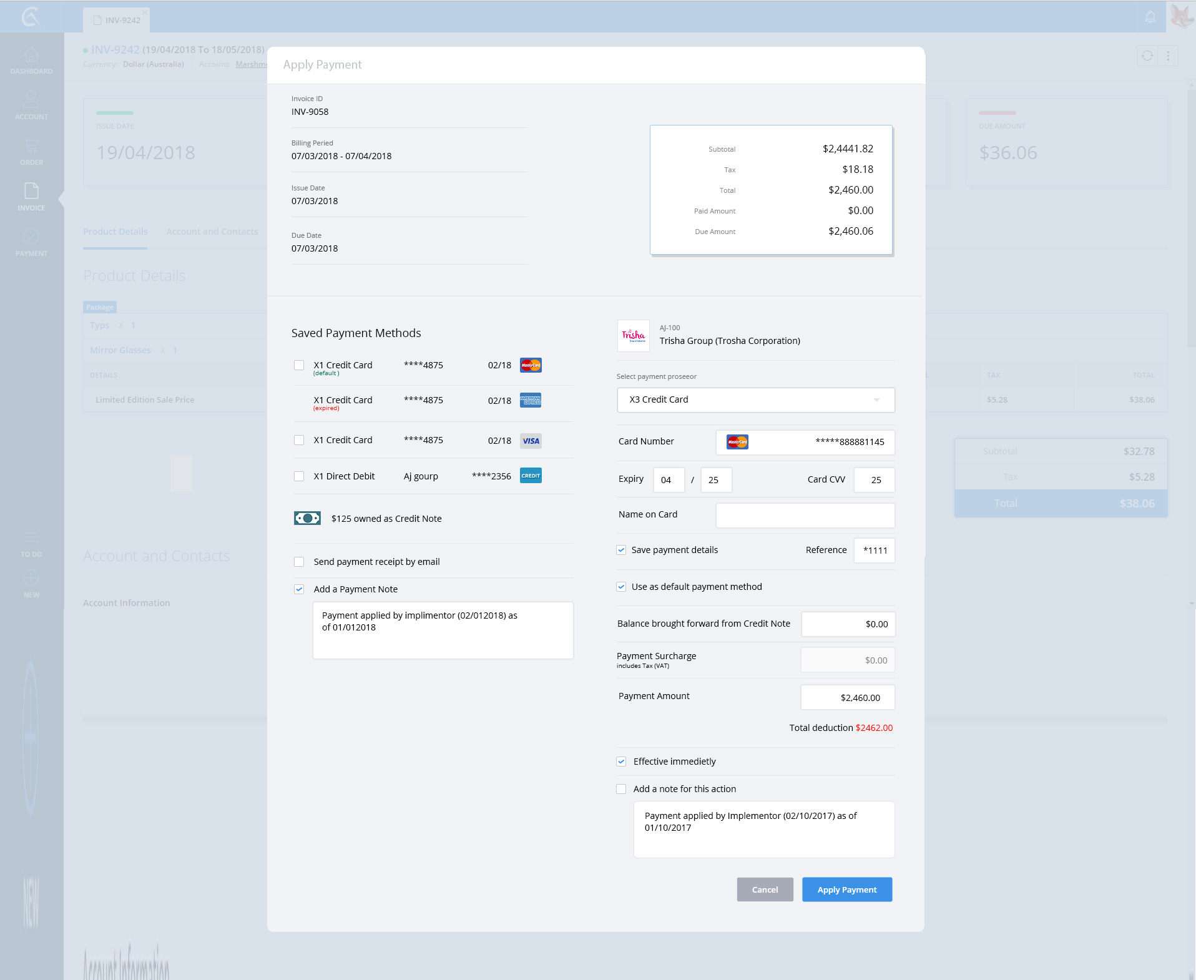Click the Payment Amount input field

pos(847,697)
